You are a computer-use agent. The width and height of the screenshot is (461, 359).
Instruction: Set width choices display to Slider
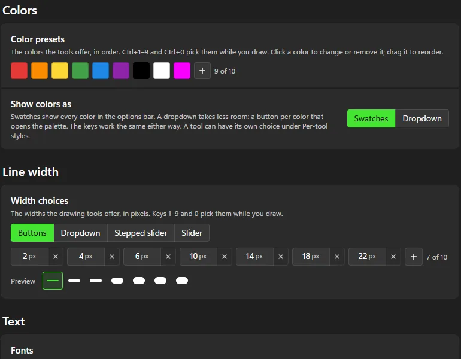coord(192,233)
